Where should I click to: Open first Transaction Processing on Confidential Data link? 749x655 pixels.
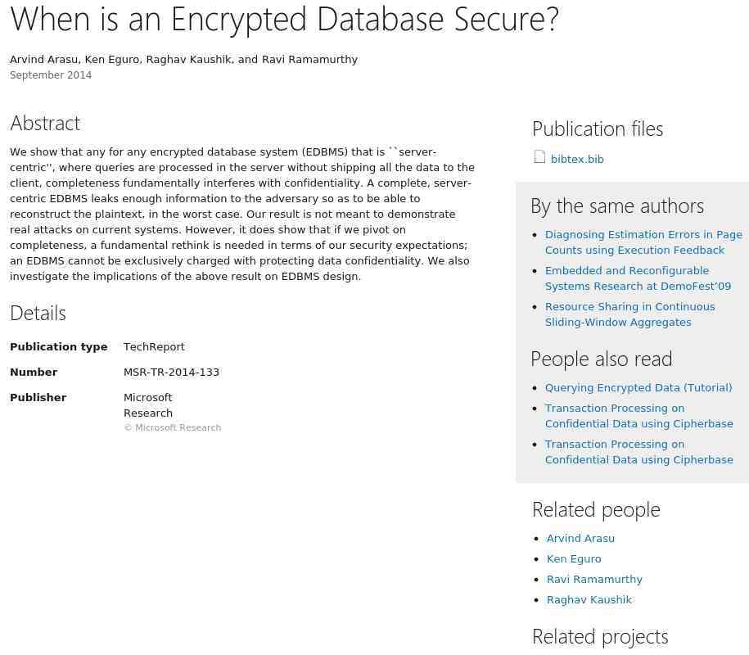pyautogui.click(x=638, y=416)
